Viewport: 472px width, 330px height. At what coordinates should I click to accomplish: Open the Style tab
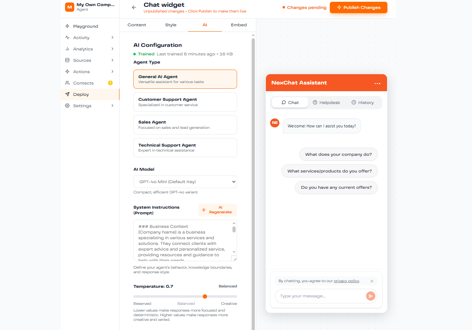tap(171, 25)
